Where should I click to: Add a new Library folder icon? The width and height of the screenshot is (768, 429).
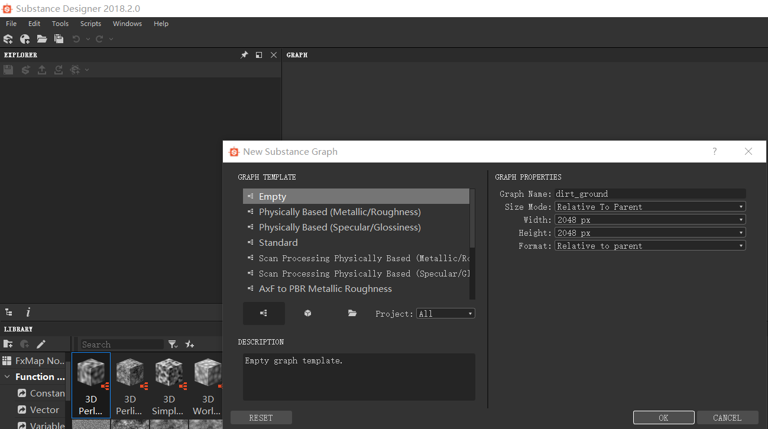click(x=8, y=344)
